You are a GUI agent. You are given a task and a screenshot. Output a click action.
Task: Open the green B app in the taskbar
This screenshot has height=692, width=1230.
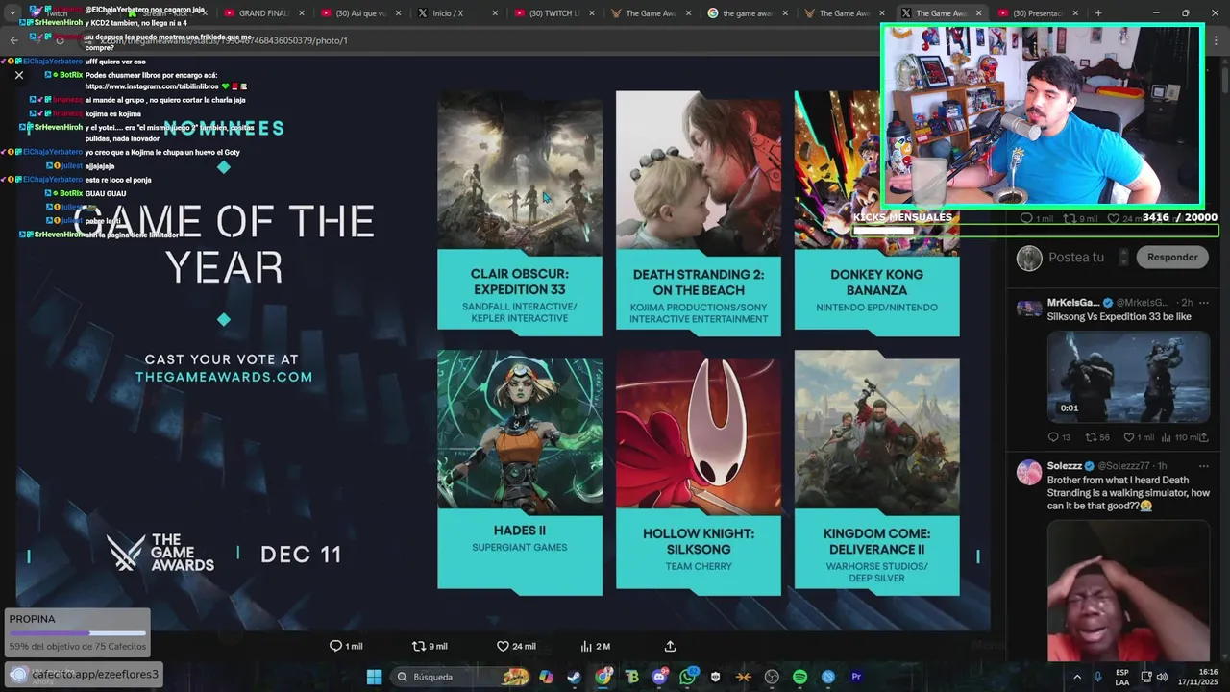click(631, 677)
